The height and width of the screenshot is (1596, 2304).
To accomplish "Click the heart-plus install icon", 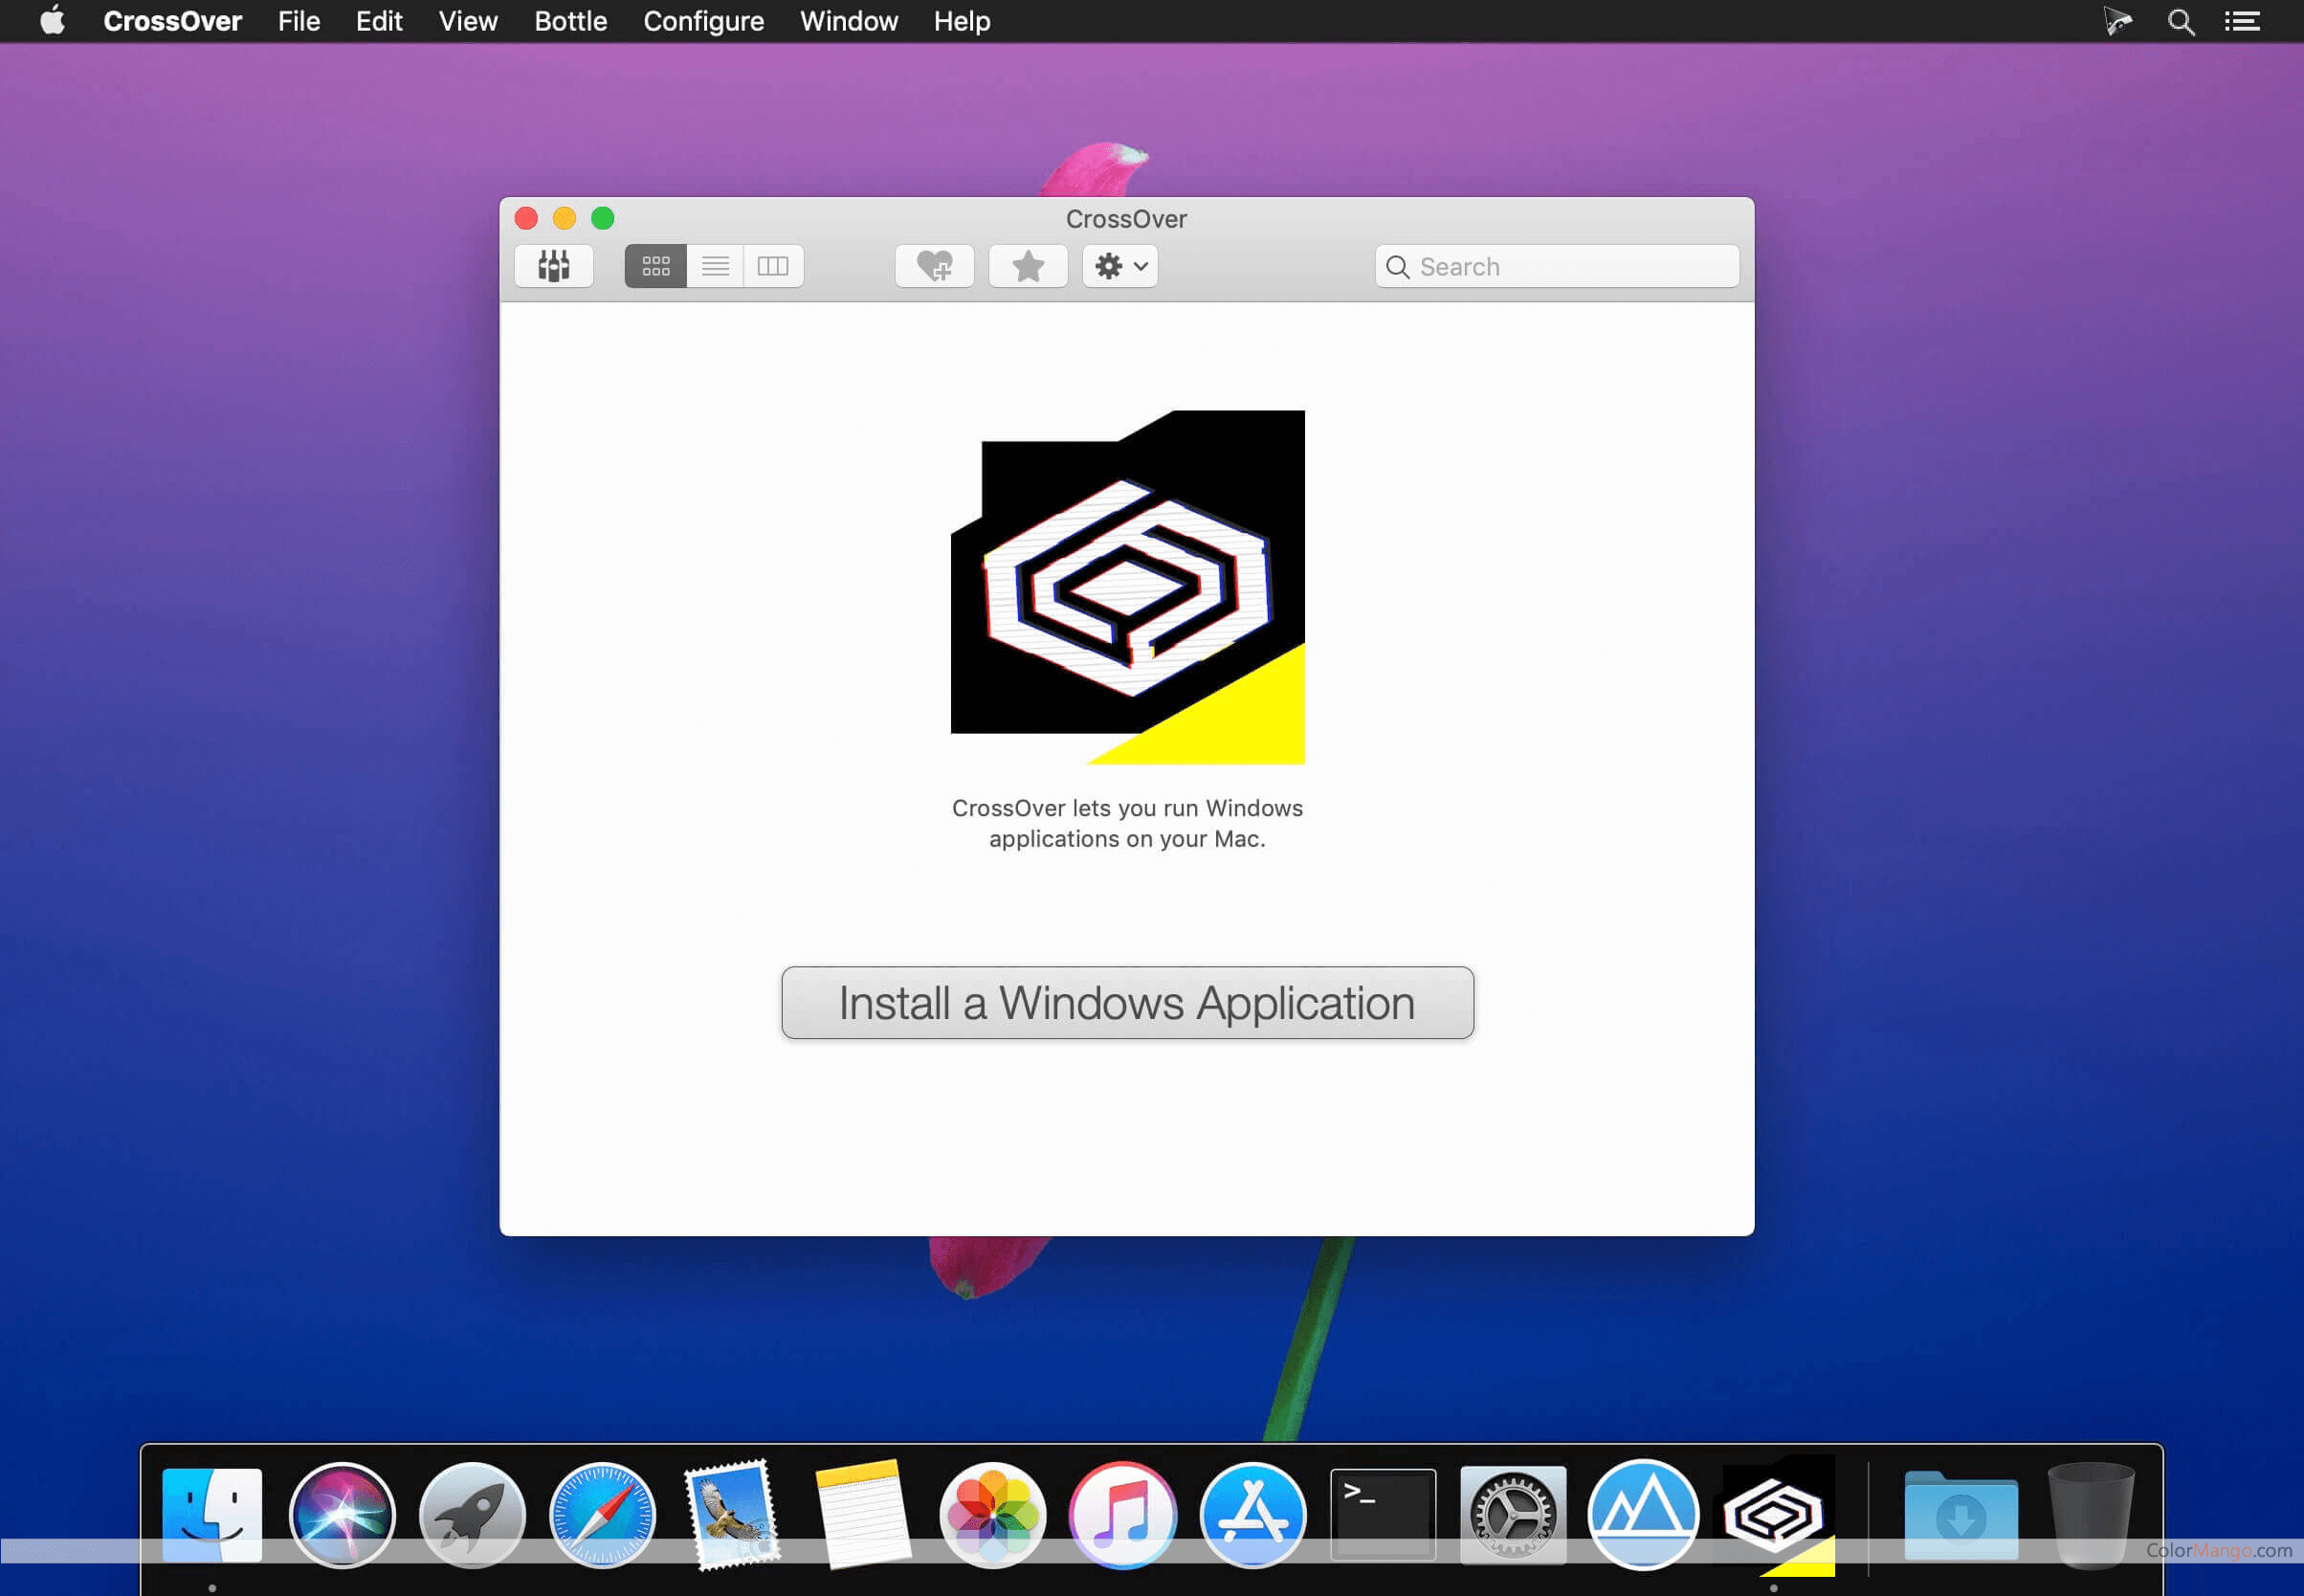I will tap(934, 266).
